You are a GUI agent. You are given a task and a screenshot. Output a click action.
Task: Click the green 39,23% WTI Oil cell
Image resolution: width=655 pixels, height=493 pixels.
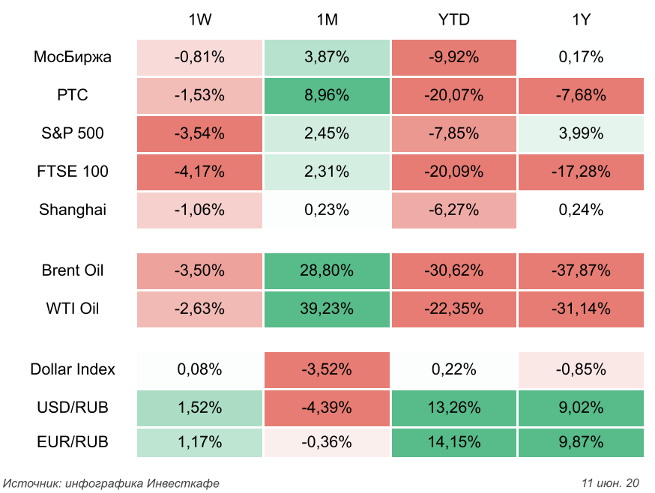[x=327, y=309]
